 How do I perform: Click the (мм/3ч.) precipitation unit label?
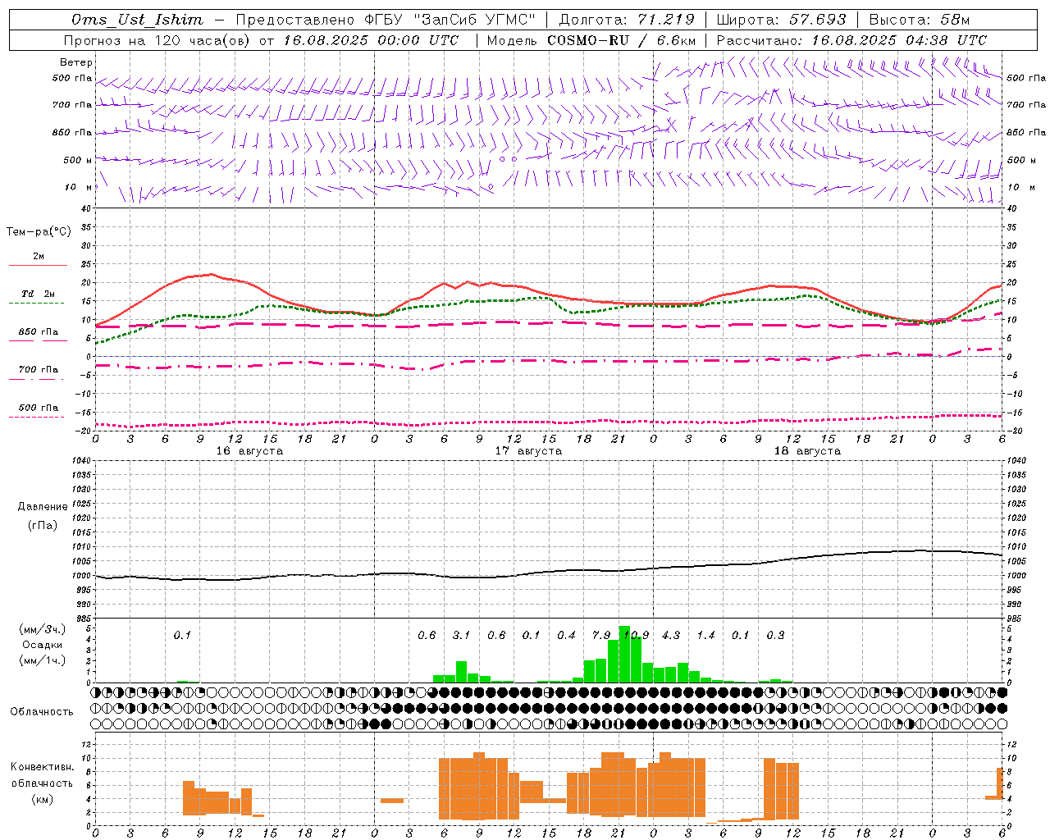pos(43,629)
